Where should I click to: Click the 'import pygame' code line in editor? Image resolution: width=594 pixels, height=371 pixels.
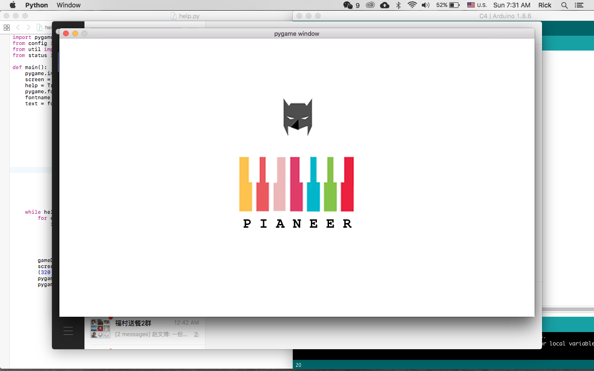tap(32, 37)
